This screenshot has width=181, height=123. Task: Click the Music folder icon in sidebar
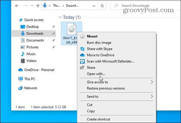click(23, 54)
